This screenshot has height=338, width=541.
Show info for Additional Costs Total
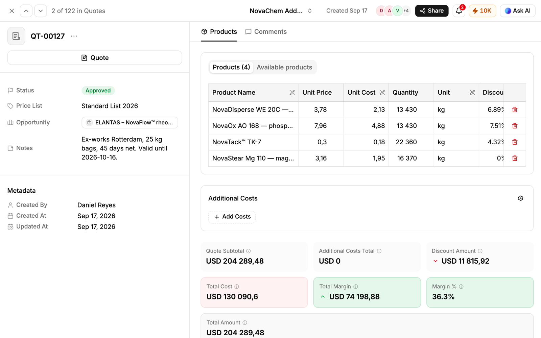[x=379, y=251]
